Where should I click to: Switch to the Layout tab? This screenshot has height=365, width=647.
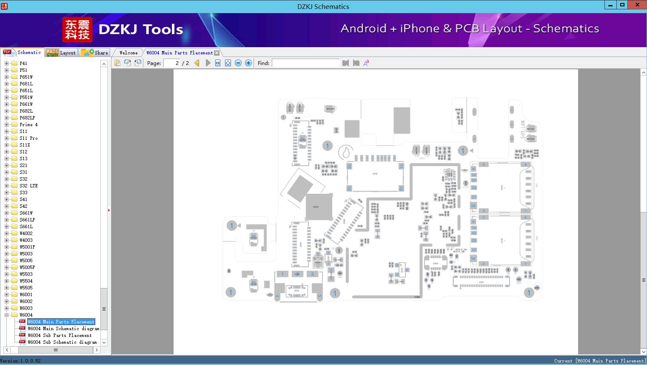pyautogui.click(x=61, y=52)
